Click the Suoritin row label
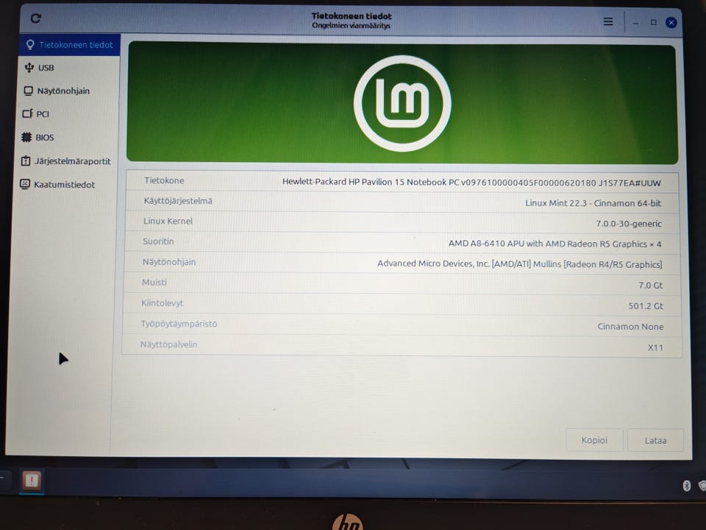The image size is (706, 530). pos(158,241)
